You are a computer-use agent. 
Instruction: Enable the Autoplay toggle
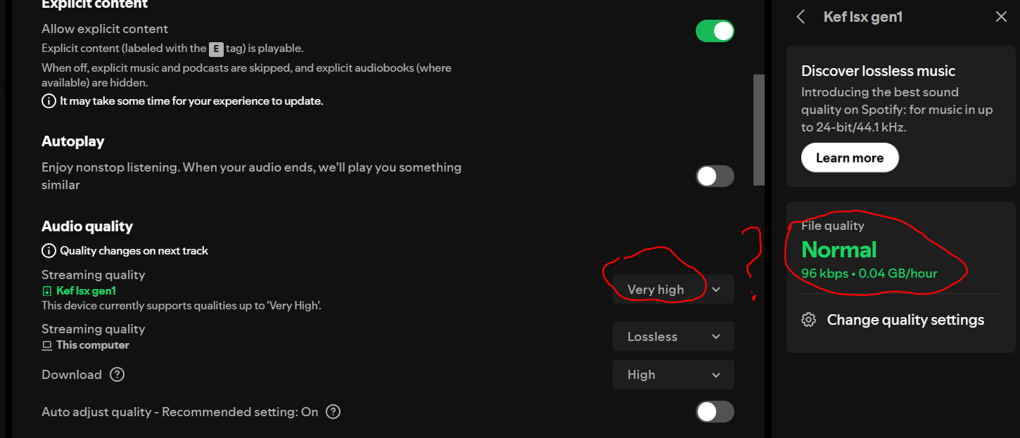pyautogui.click(x=715, y=176)
